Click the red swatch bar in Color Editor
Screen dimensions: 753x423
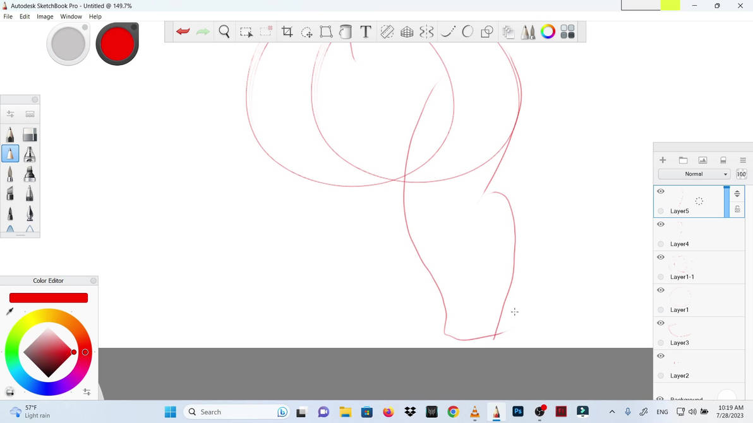click(49, 298)
